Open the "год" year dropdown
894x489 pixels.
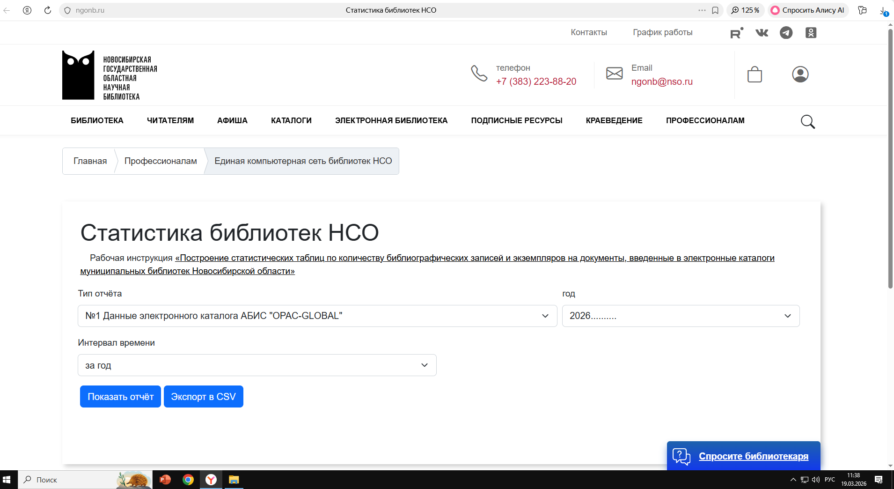click(x=680, y=316)
